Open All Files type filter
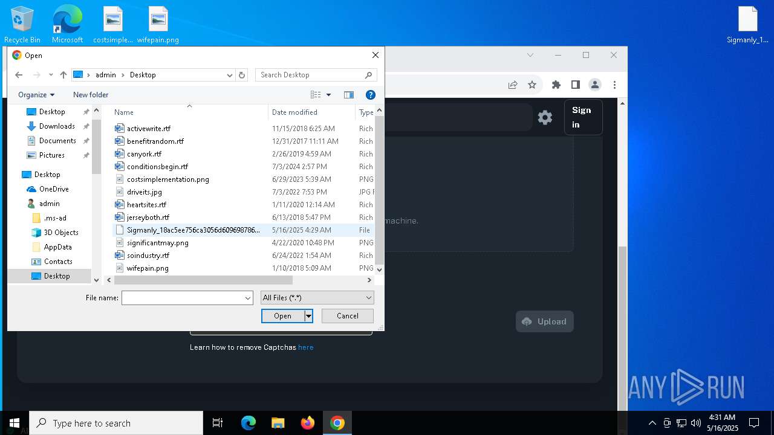Image resolution: width=774 pixels, height=435 pixels. pos(317,298)
